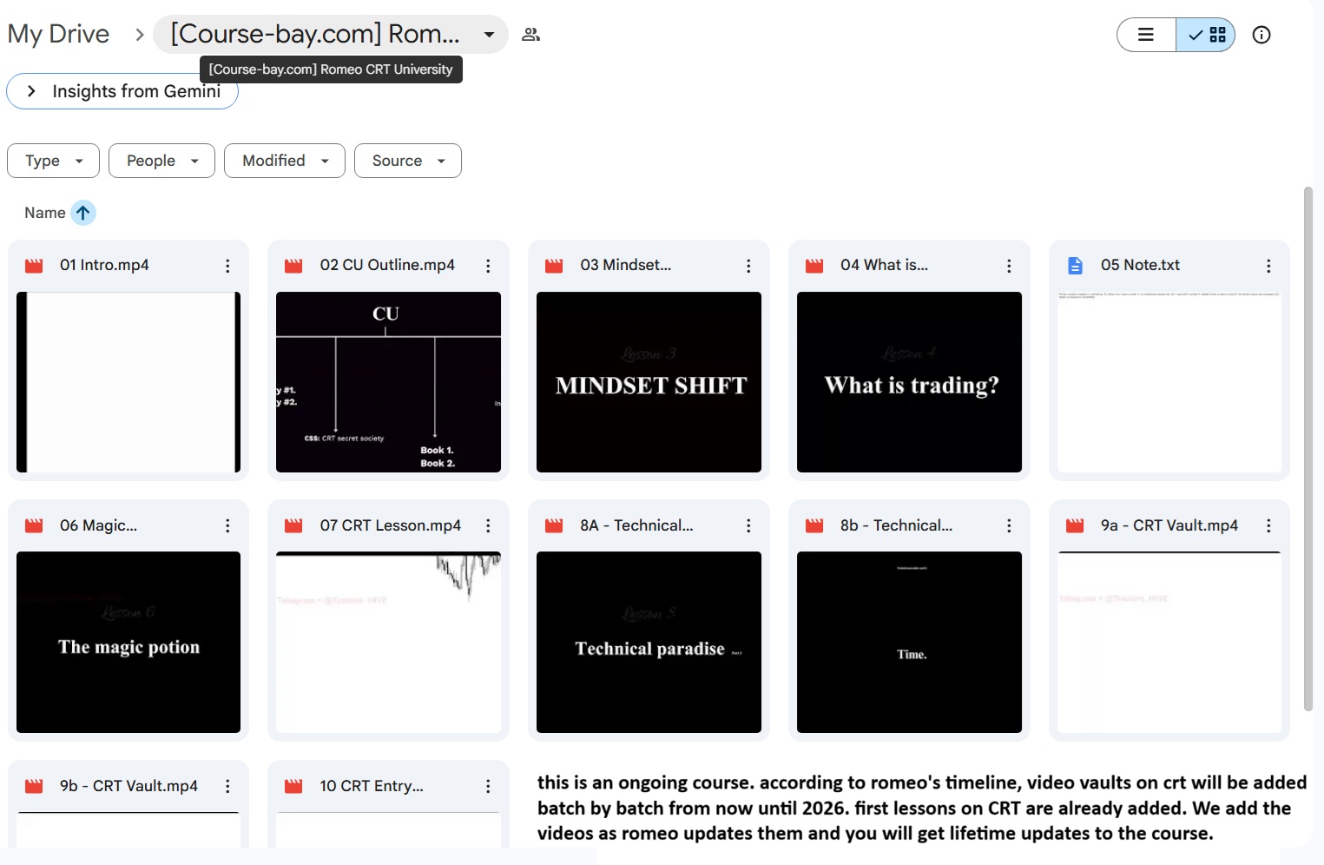Reverse the Name sort direction arrow
The width and height of the screenshot is (1324, 865).
83,213
